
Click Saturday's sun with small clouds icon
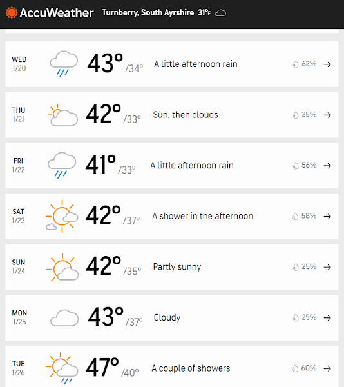point(62,216)
